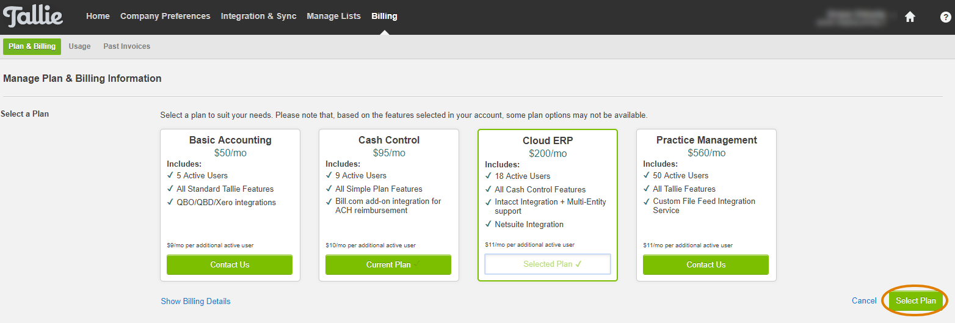Screen dimensions: 955x323
Task: Click the Basic Accounting plan title
Action: 230,140
